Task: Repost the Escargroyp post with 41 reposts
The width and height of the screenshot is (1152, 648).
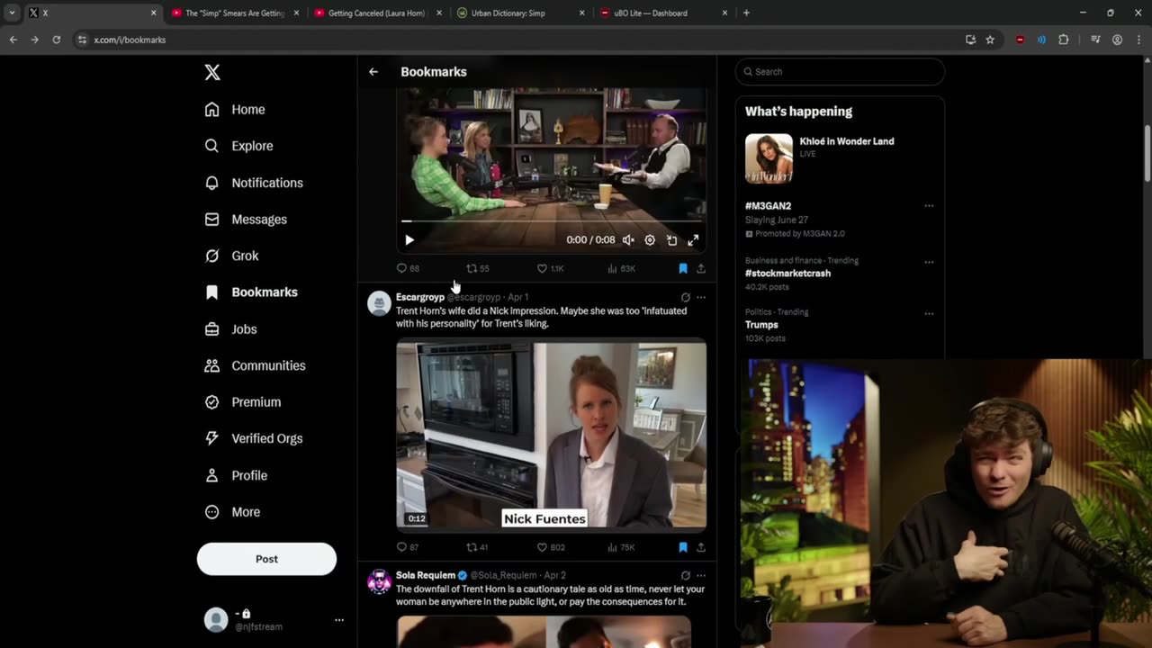Action: pyautogui.click(x=477, y=547)
